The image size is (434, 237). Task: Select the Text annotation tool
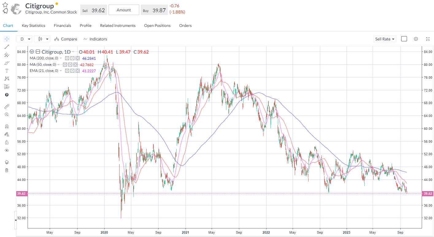tap(6, 70)
